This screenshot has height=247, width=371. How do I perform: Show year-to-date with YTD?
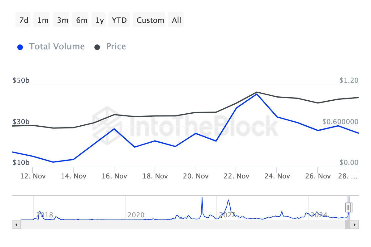pos(119,20)
